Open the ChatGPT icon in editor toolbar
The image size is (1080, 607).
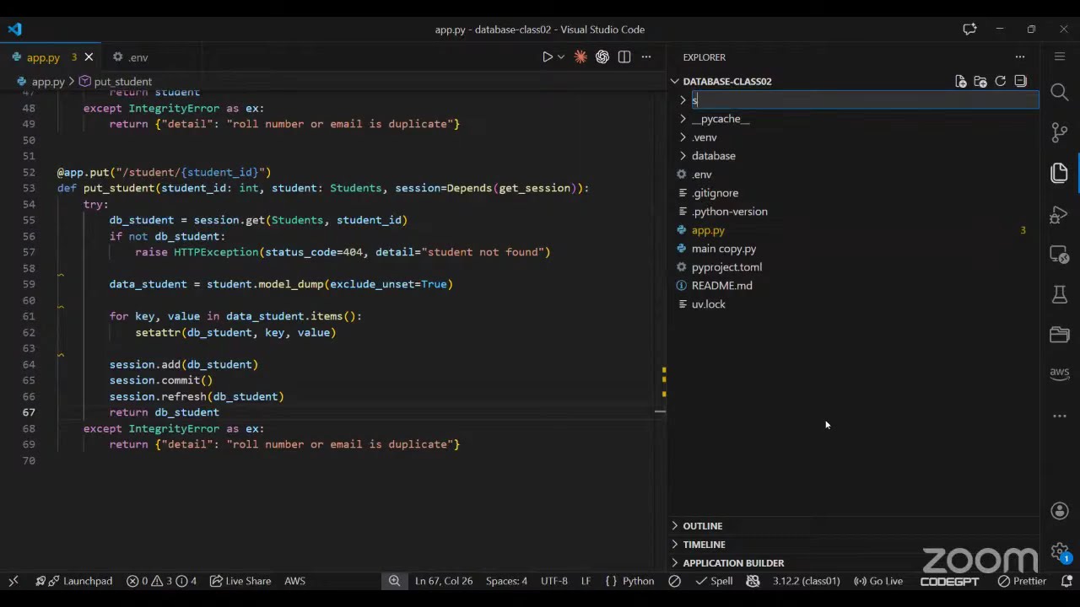click(x=602, y=57)
